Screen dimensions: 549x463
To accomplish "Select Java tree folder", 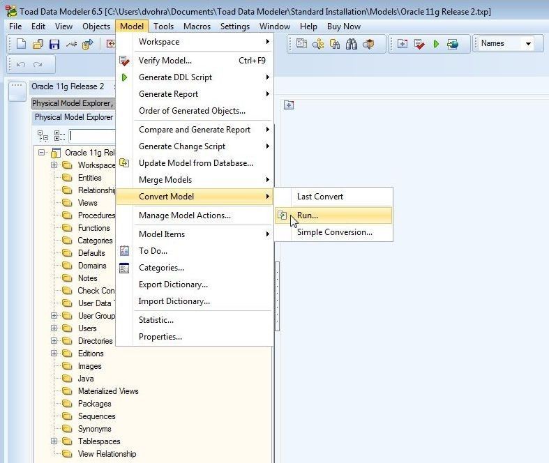I will [85, 379].
